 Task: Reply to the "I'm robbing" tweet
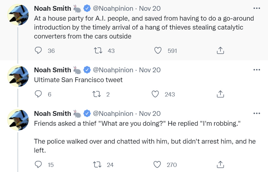tap(38, 165)
